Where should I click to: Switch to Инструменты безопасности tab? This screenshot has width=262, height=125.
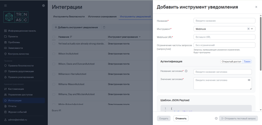pyautogui.click(x=69, y=17)
